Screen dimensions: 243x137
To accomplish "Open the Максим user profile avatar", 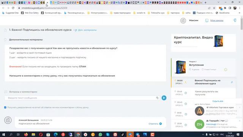I will click(183, 21).
